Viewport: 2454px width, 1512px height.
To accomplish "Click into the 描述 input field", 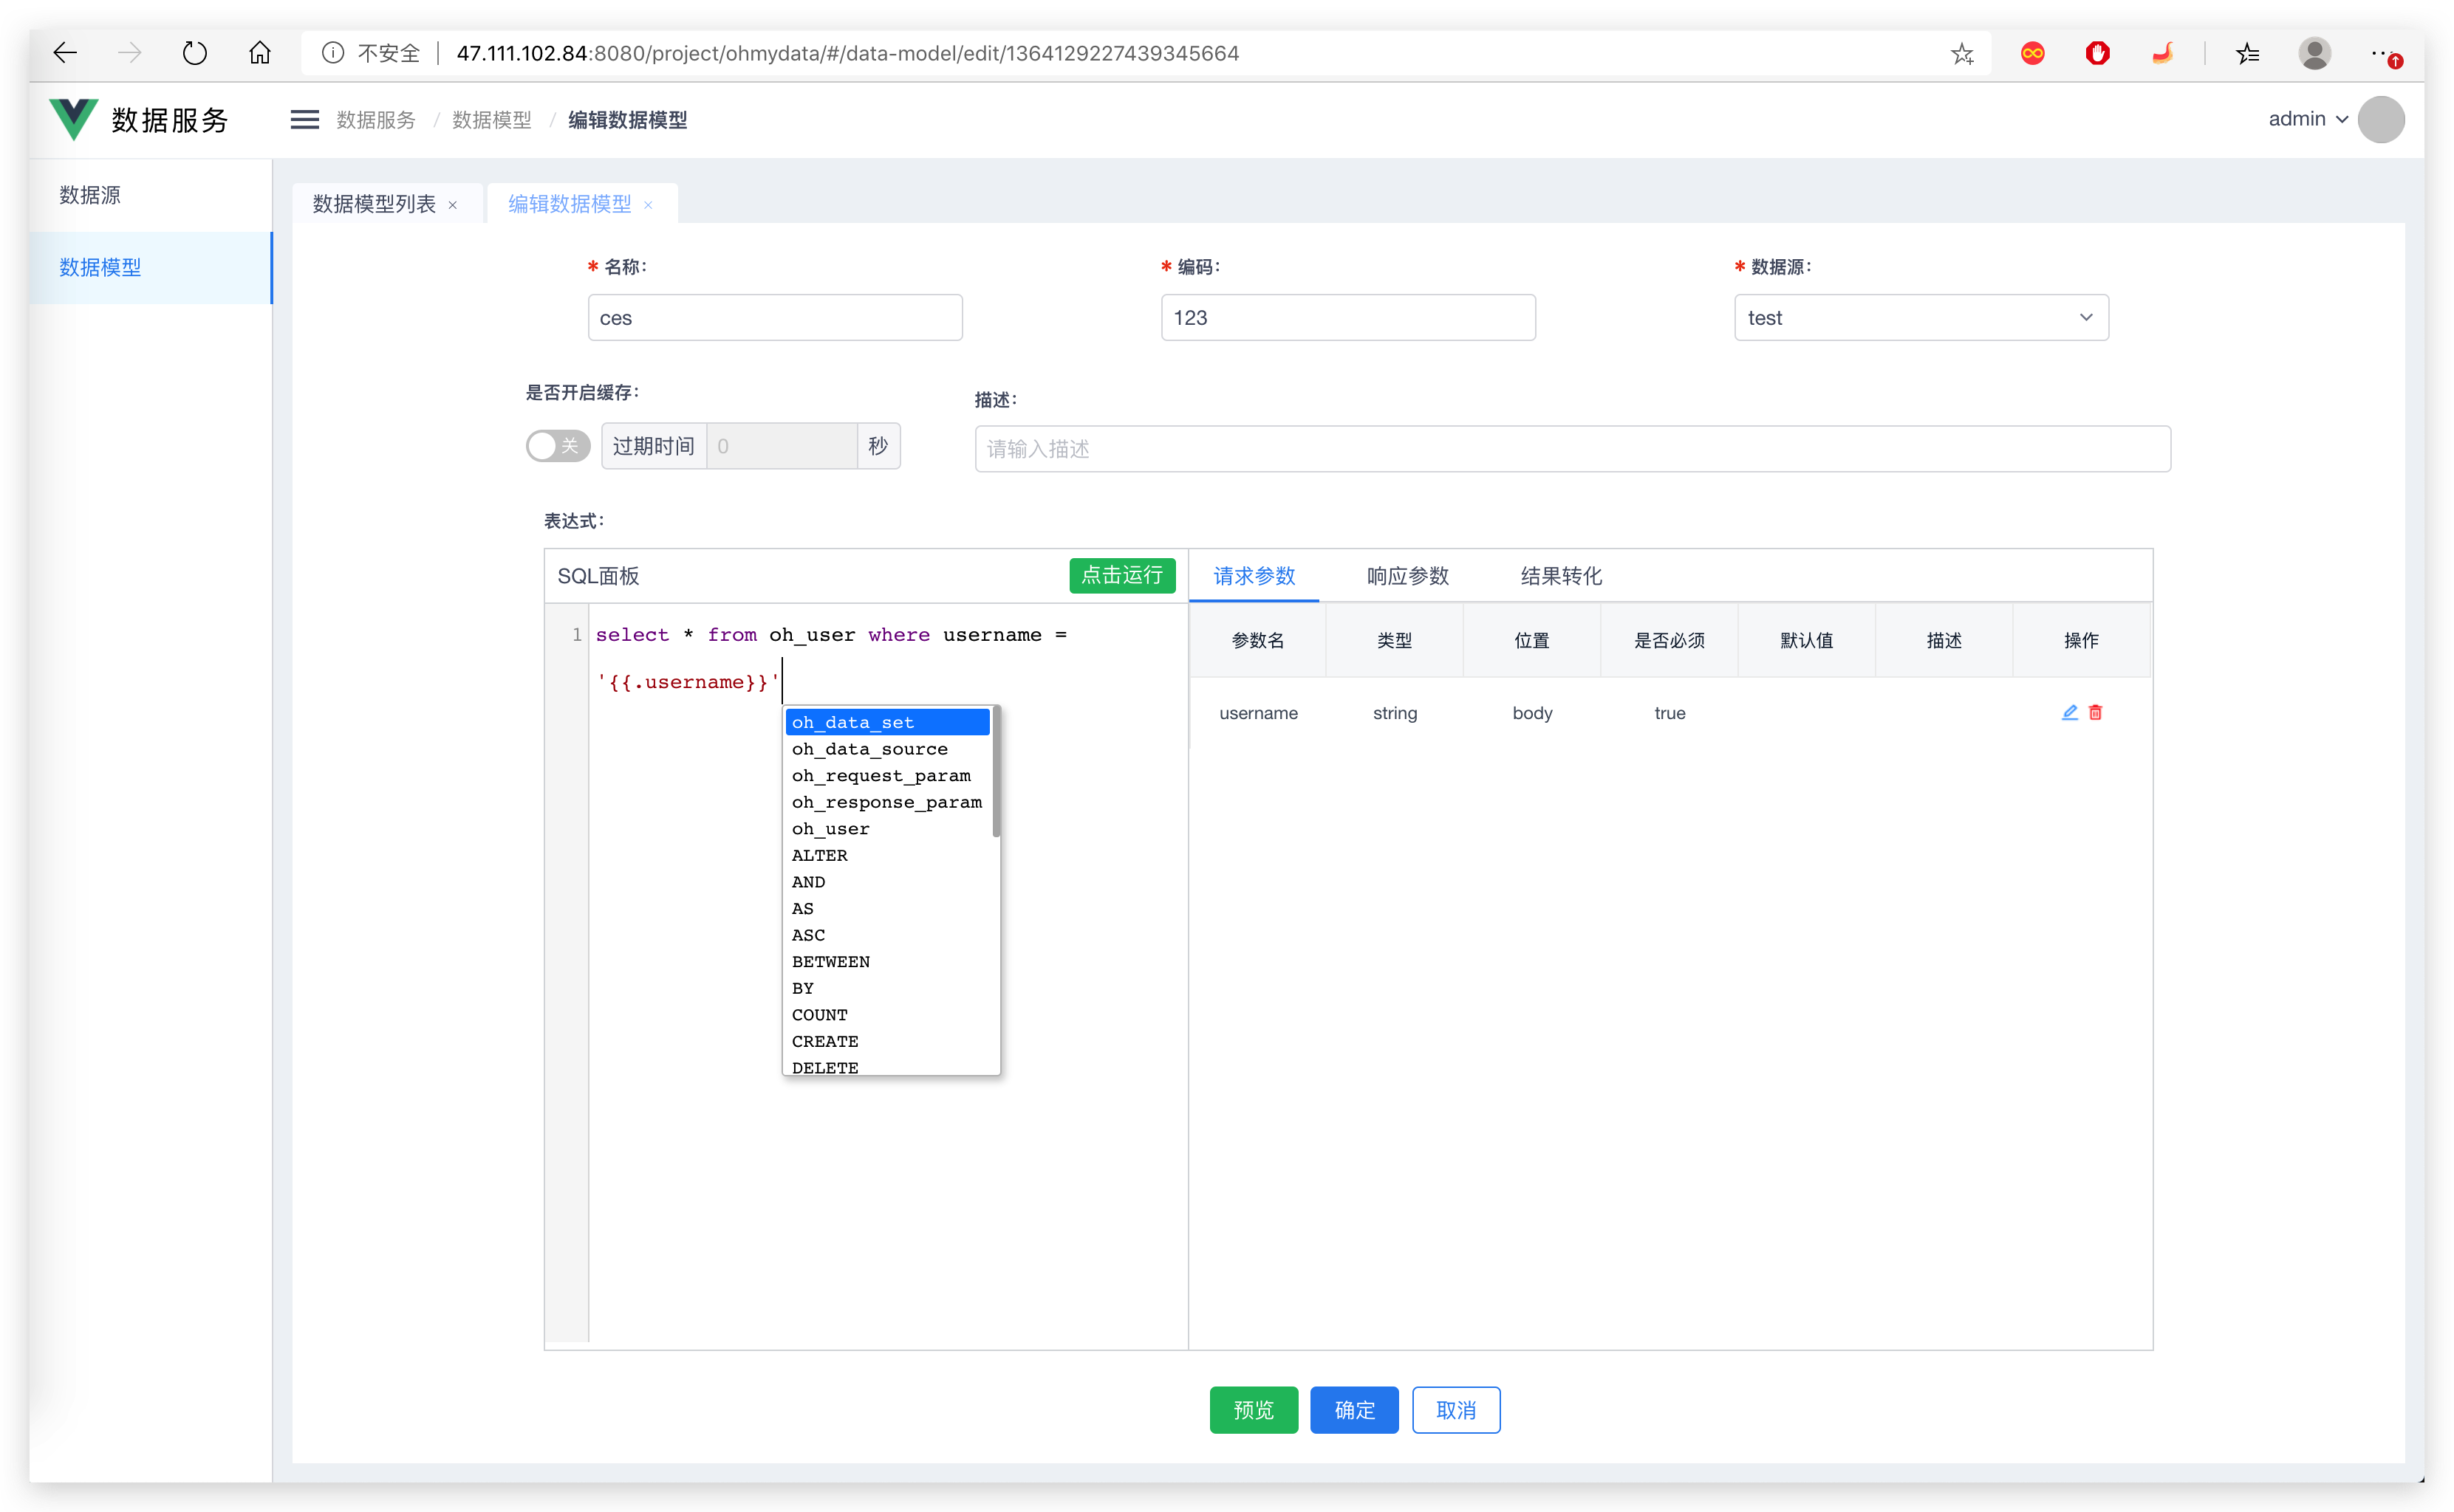I will (x=1572, y=449).
